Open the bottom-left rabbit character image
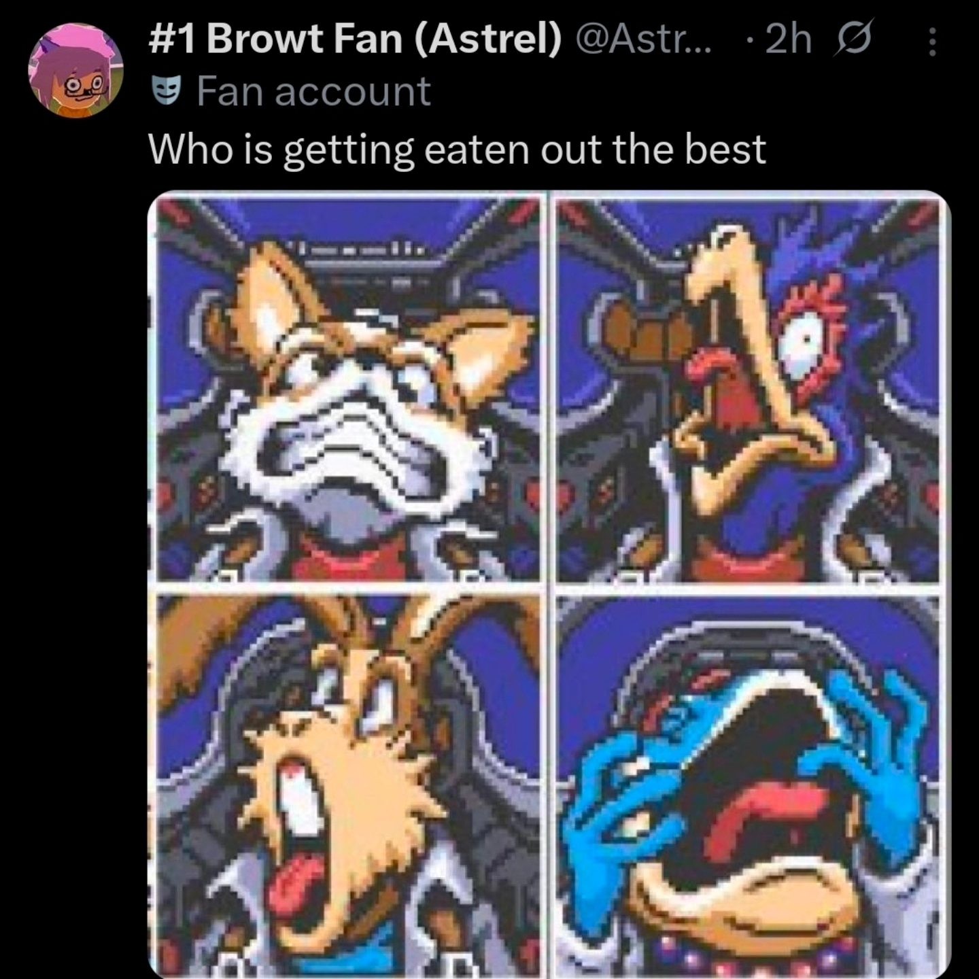The height and width of the screenshot is (979, 979). [x=347, y=782]
